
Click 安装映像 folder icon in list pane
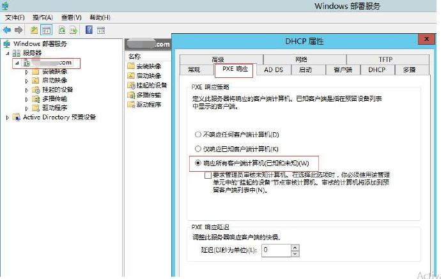click(x=131, y=66)
